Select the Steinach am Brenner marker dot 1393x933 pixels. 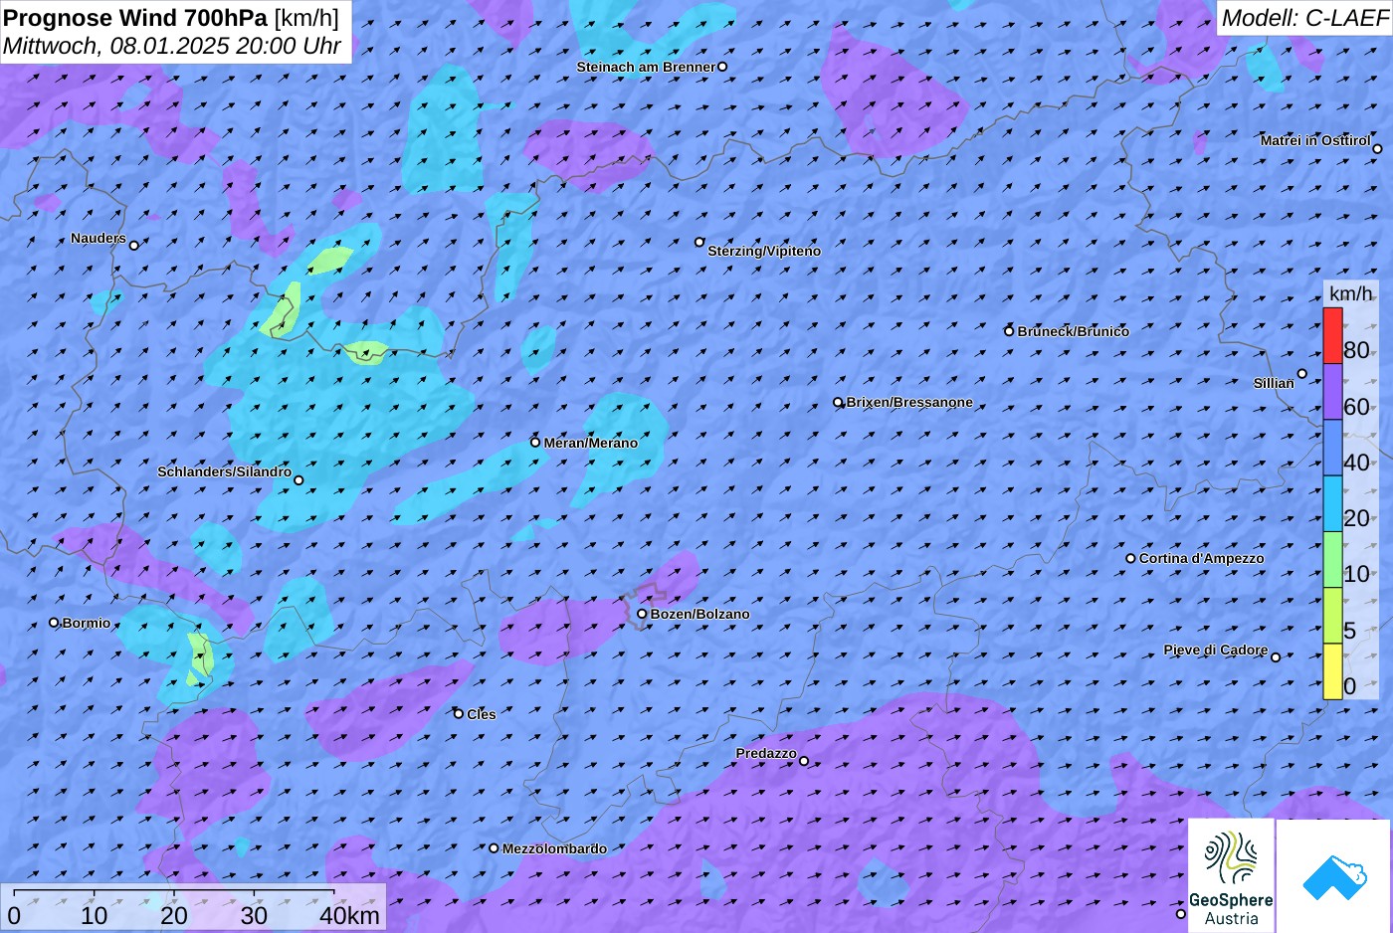[722, 67]
